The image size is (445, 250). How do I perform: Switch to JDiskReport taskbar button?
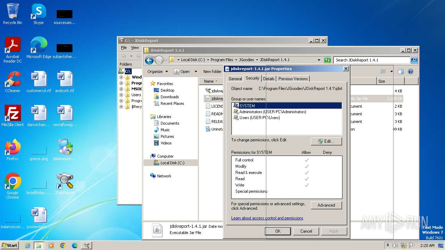pos(87,245)
